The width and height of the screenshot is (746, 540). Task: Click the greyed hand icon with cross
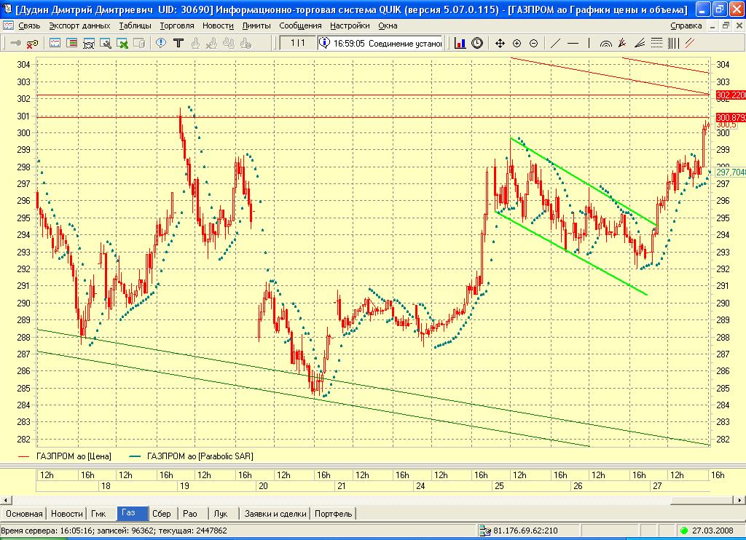[x=212, y=43]
